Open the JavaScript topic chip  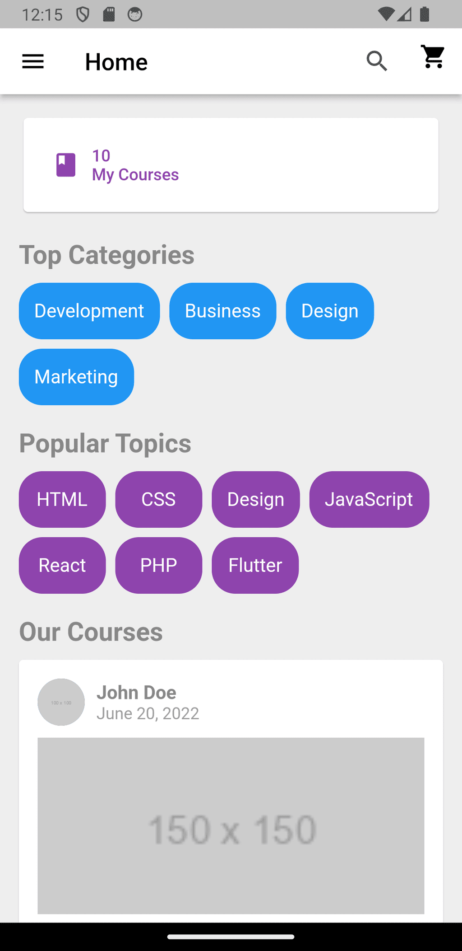[x=369, y=499]
